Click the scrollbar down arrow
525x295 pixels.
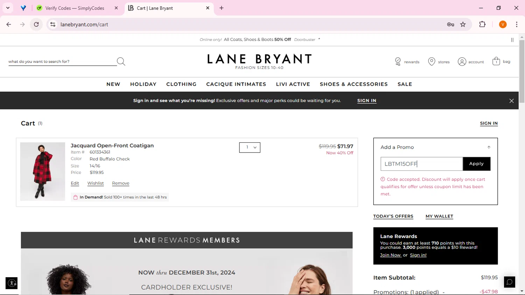522,291
